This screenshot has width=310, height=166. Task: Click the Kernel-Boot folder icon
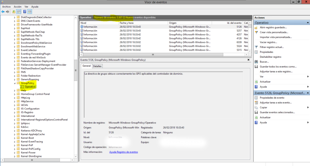tap(18, 138)
